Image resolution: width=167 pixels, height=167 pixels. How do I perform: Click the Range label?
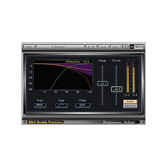point(102,61)
